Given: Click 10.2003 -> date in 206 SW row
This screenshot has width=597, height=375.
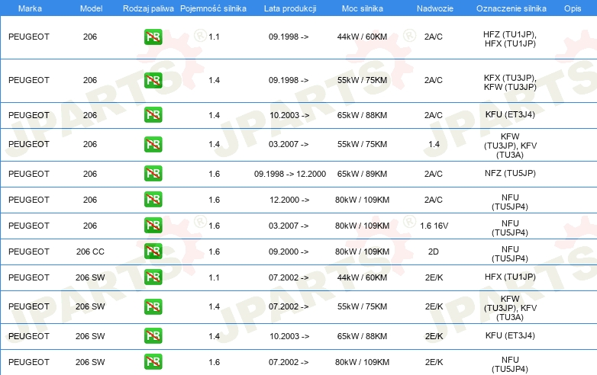Looking at the screenshot, I should click(289, 336).
